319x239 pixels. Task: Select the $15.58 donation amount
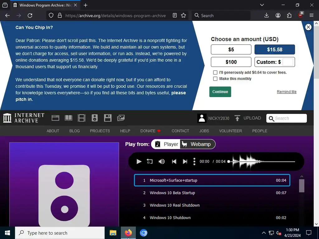[x=275, y=49]
